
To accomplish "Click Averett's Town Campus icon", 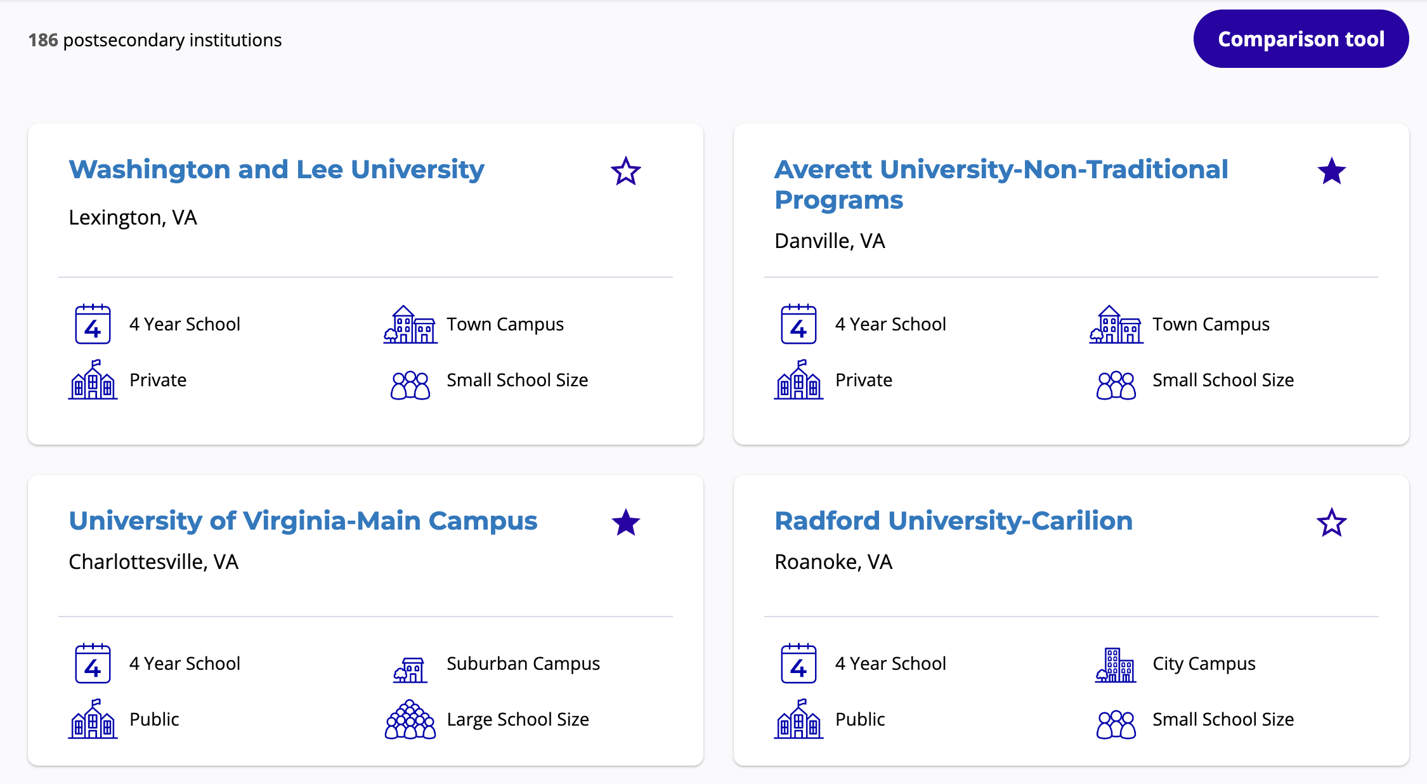I will point(1116,324).
